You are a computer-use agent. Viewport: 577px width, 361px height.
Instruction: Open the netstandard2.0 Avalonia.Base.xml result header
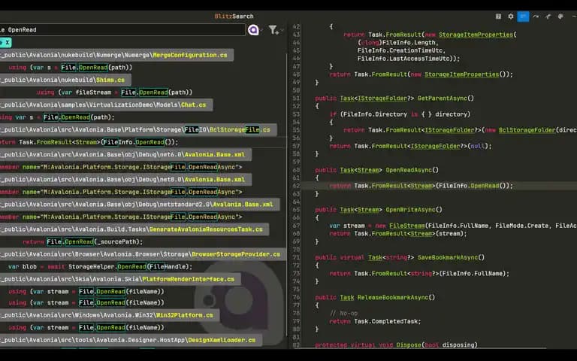(140, 204)
